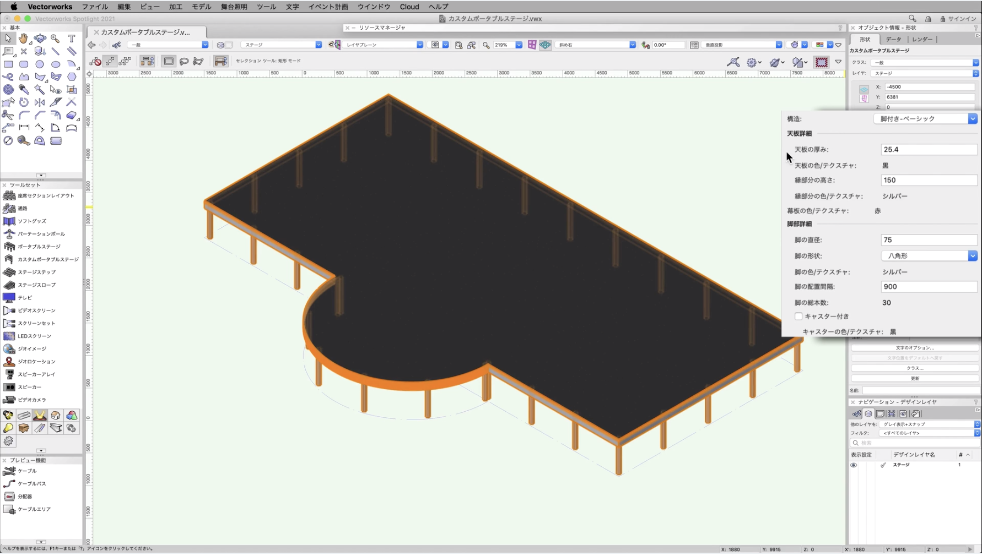
Task: Switch to the レンダー tab
Action: [x=922, y=40]
